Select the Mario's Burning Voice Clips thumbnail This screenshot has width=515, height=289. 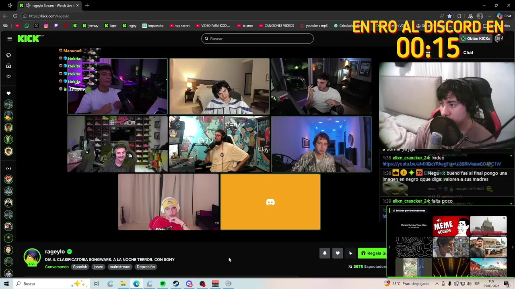pyautogui.click(x=414, y=226)
